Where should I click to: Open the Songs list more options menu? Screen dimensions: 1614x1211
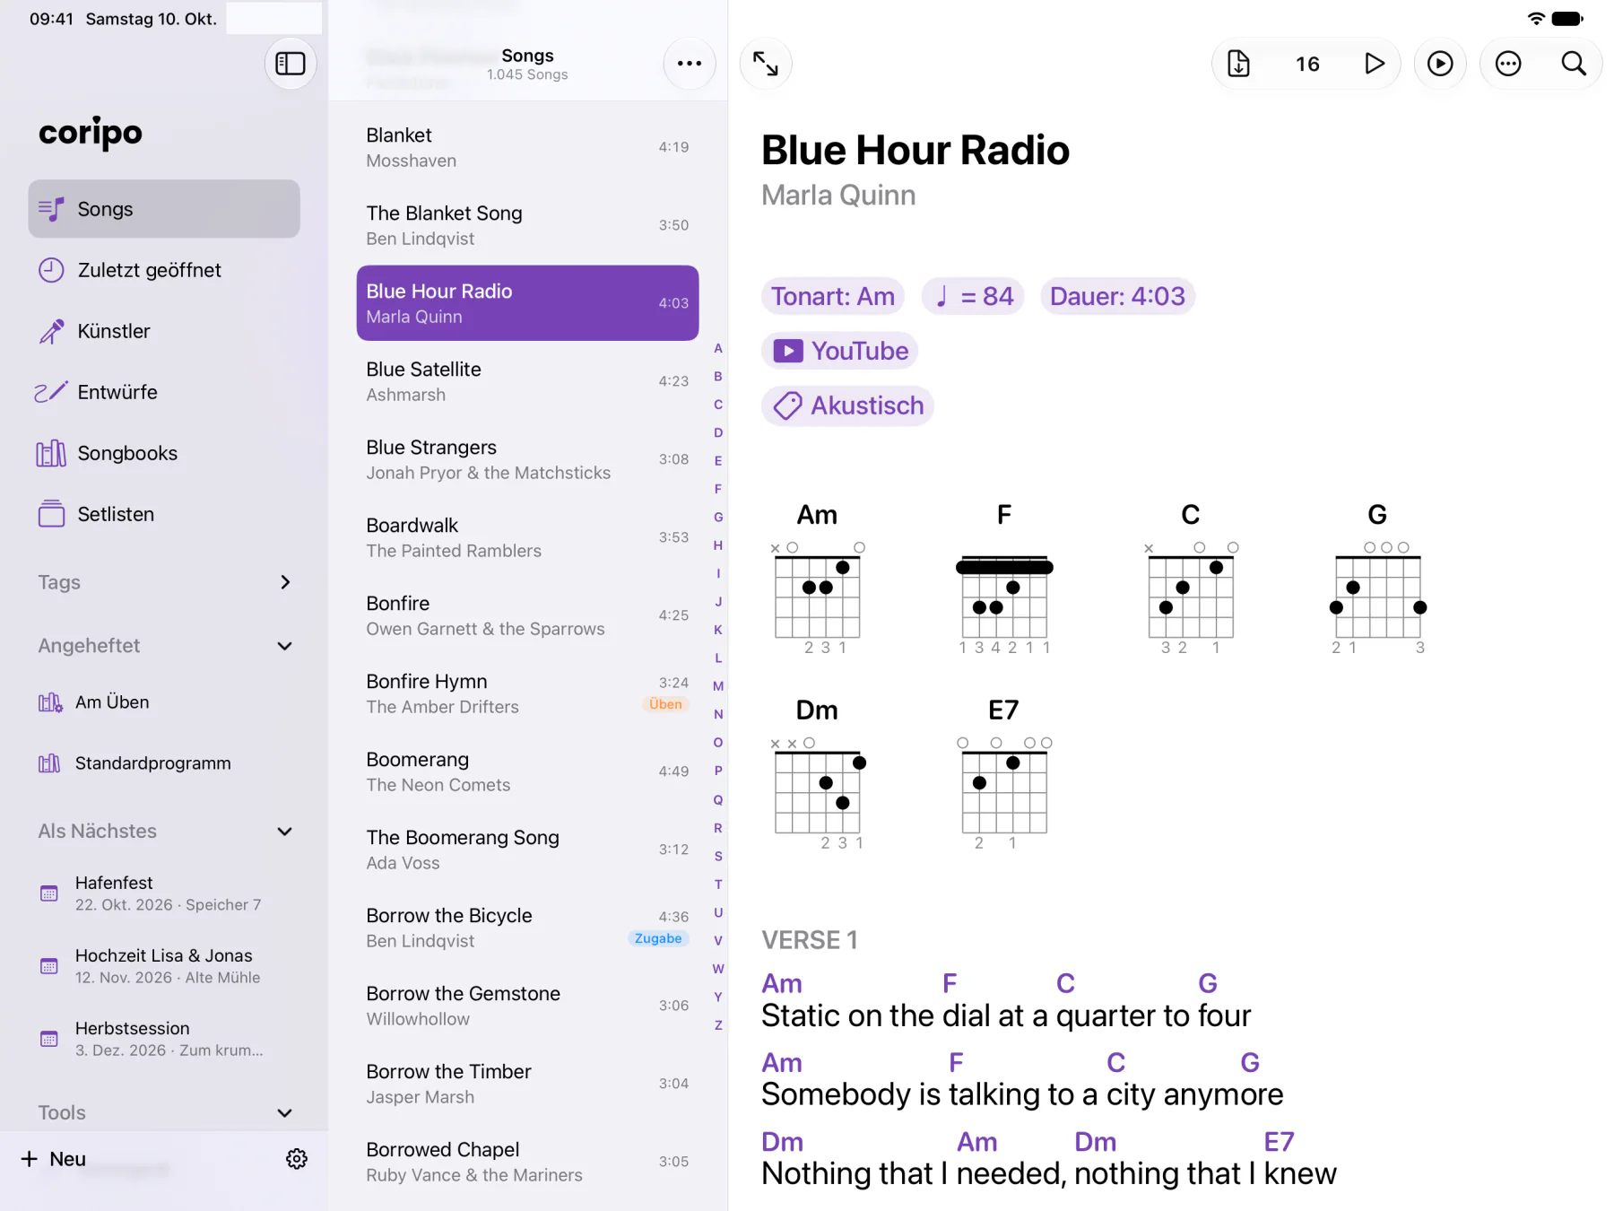point(689,64)
